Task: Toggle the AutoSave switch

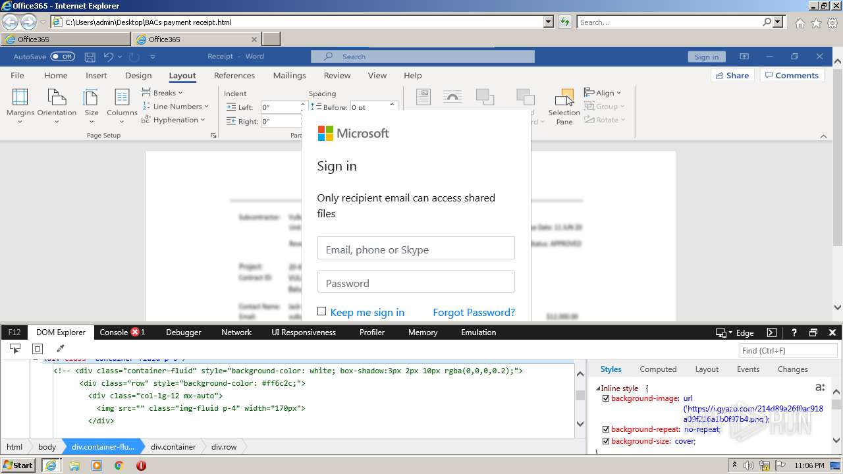Action: coord(63,57)
